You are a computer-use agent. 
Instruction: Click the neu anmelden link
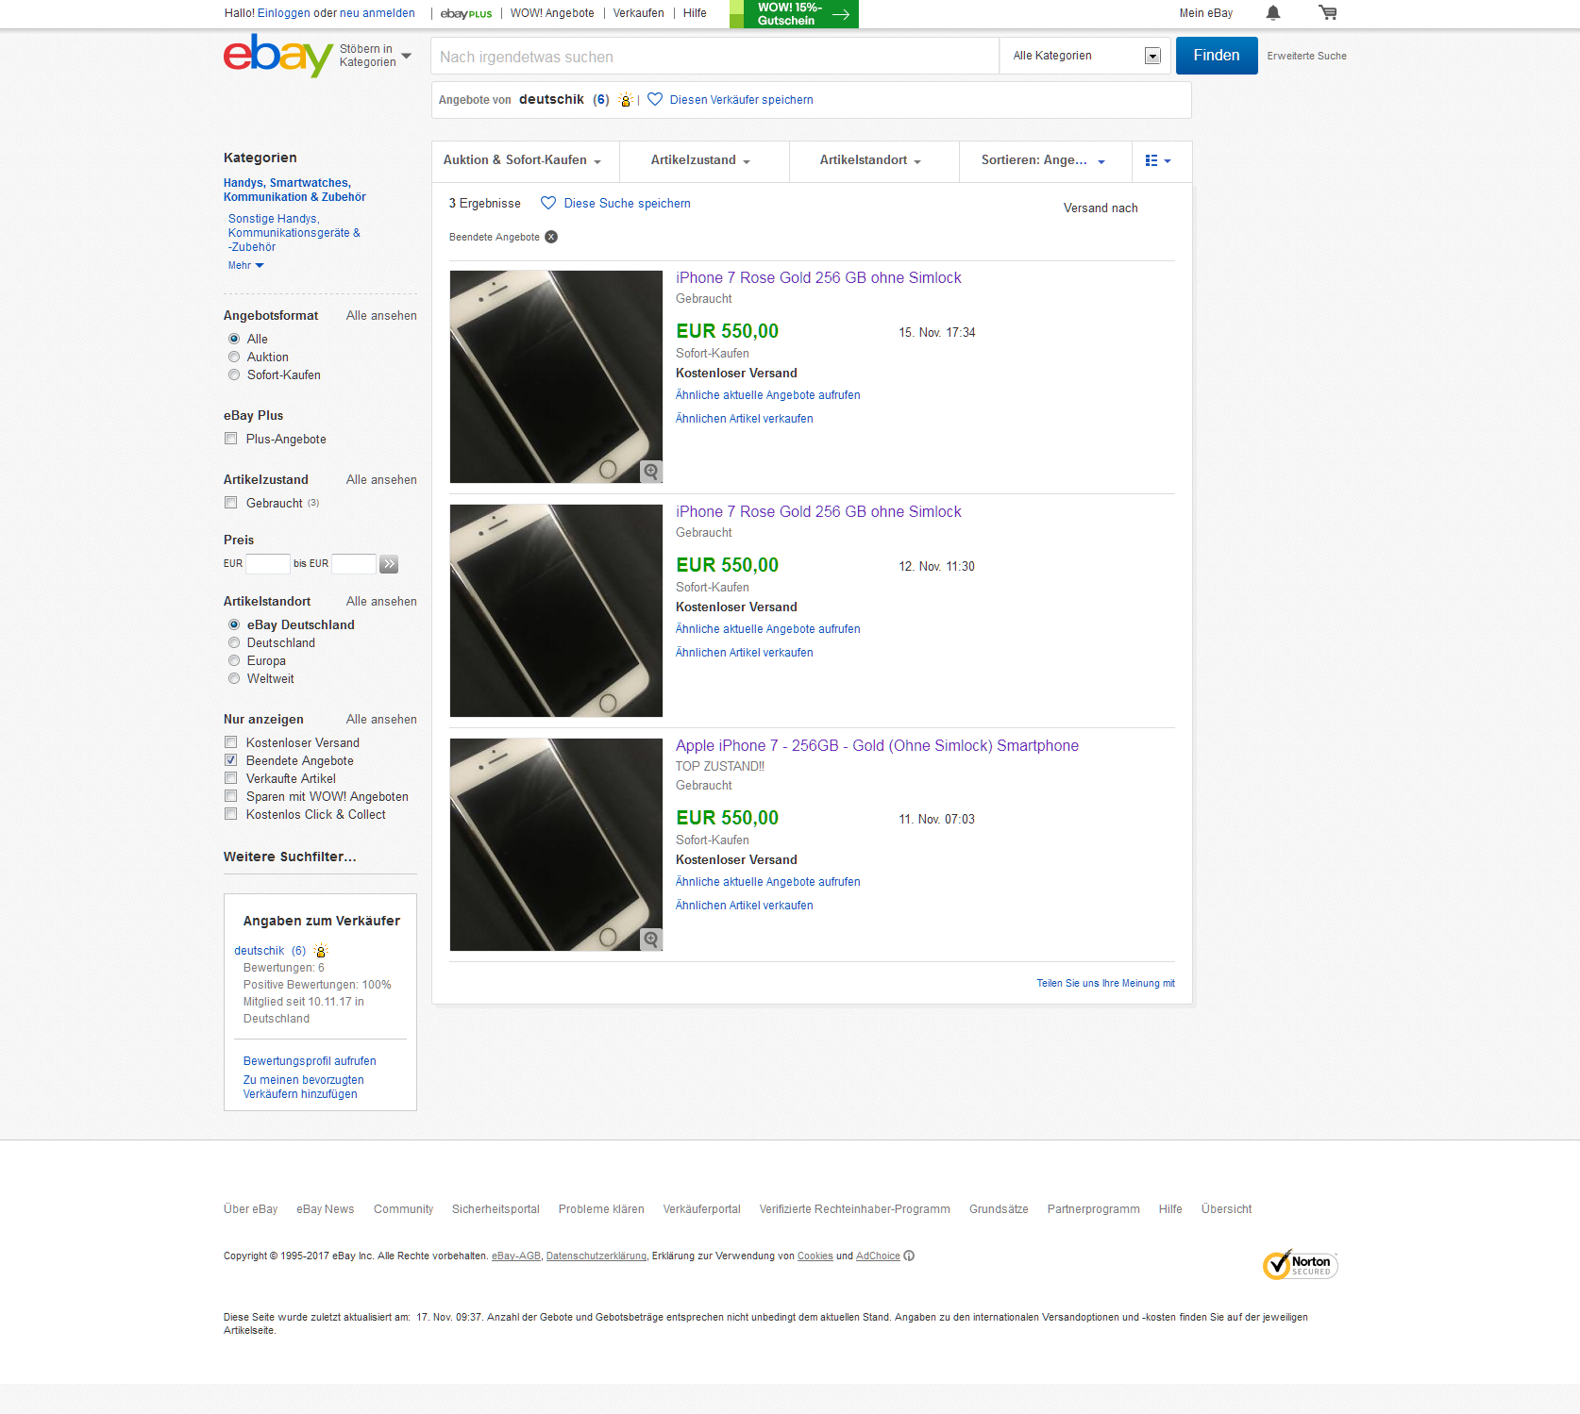[377, 13]
